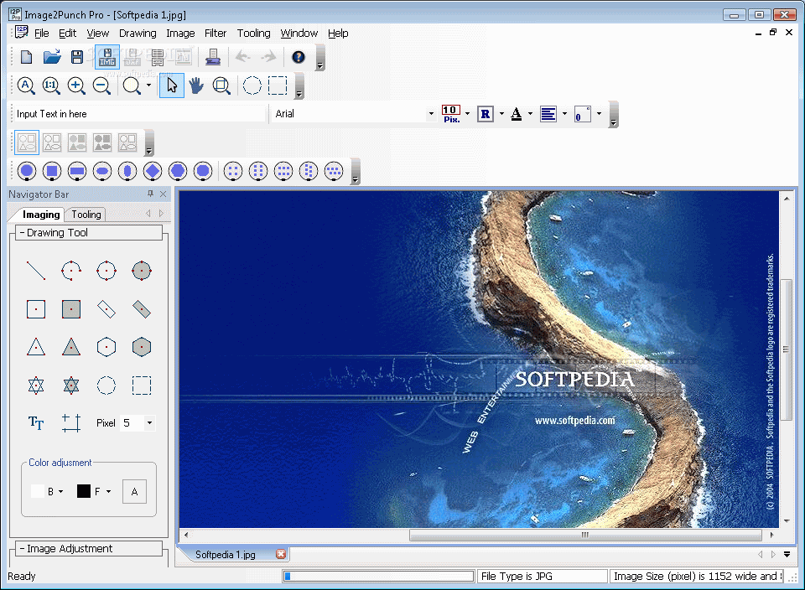
Task: Click the Zoom Window icon
Action: click(221, 85)
